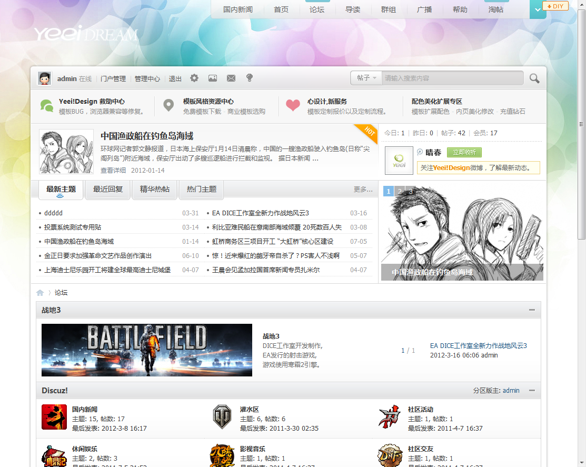Open messages via the envelope icon

pos(231,78)
